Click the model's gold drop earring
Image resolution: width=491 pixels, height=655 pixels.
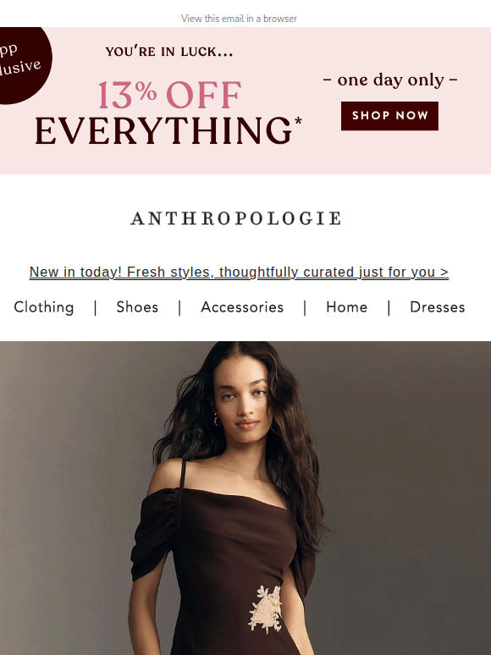click(216, 420)
